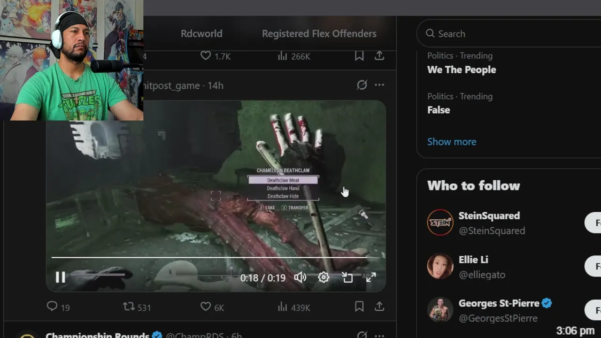The width and height of the screenshot is (601, 338).
Task: Open SteinSquared's profile name
Action: pos(489,215)
